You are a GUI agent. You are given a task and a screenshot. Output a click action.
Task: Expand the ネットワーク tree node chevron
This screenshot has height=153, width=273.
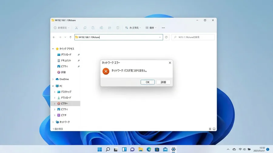pyautogui.click(x=53, y=122)
